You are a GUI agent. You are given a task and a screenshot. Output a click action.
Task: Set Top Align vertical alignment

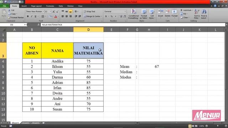63,11
